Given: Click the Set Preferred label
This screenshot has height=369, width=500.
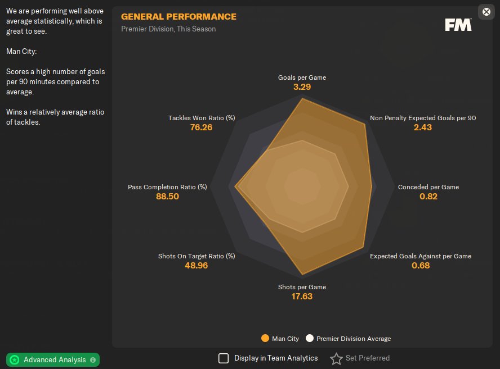Looking at the screenshot, I should 367,358.
